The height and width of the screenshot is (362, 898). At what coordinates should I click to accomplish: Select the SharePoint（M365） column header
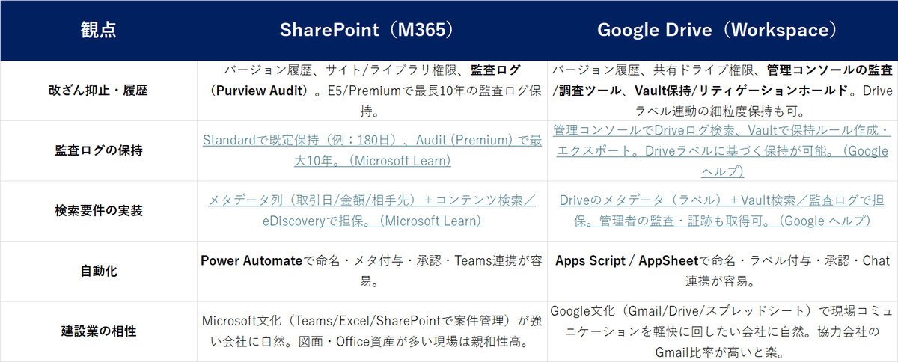[367, 31]
